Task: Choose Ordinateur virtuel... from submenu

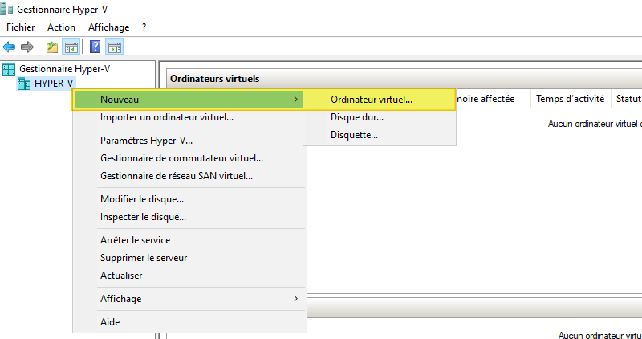Action: point(371,100)
